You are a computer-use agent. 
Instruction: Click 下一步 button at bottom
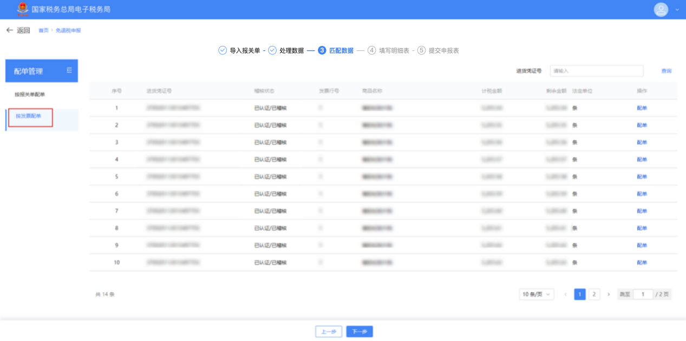360,331
